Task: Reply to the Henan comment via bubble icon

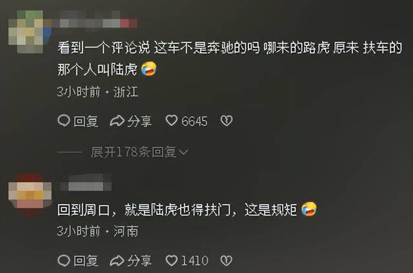Action: coord(63,261)
